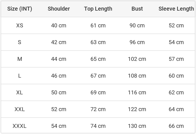Select the L size row label
The height and width of the screenshot is (134, 196).
[x=20, y=76]
